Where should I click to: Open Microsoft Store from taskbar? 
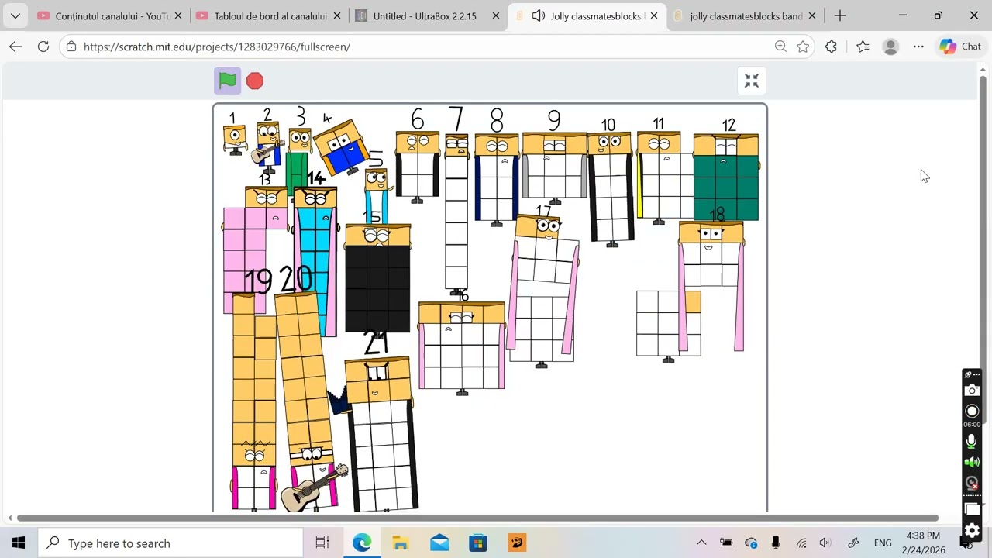pos(478,543)
